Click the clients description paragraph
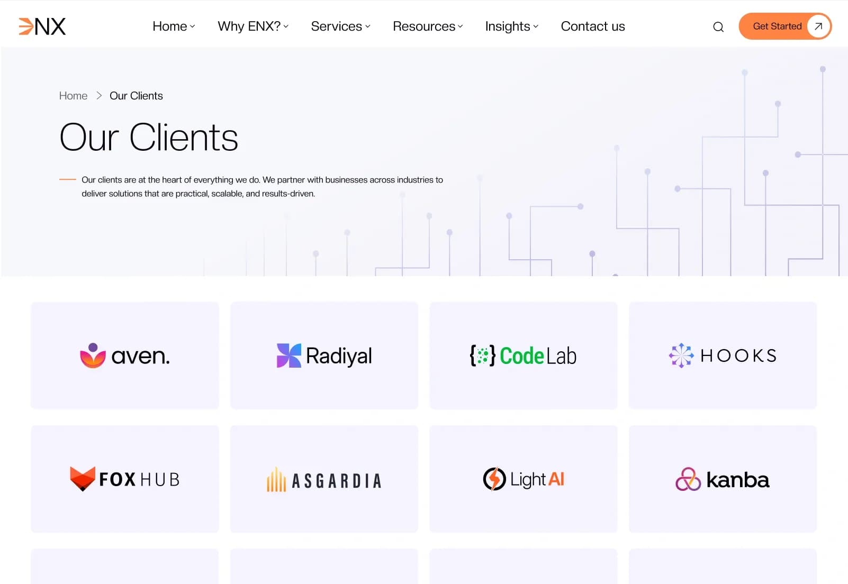Screen dimensions: 848x584 [x=262, y=187]
